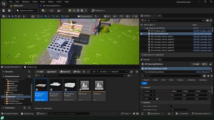
Task: Open the Blueprints toolbar dropdown icon
Action: 52,10
